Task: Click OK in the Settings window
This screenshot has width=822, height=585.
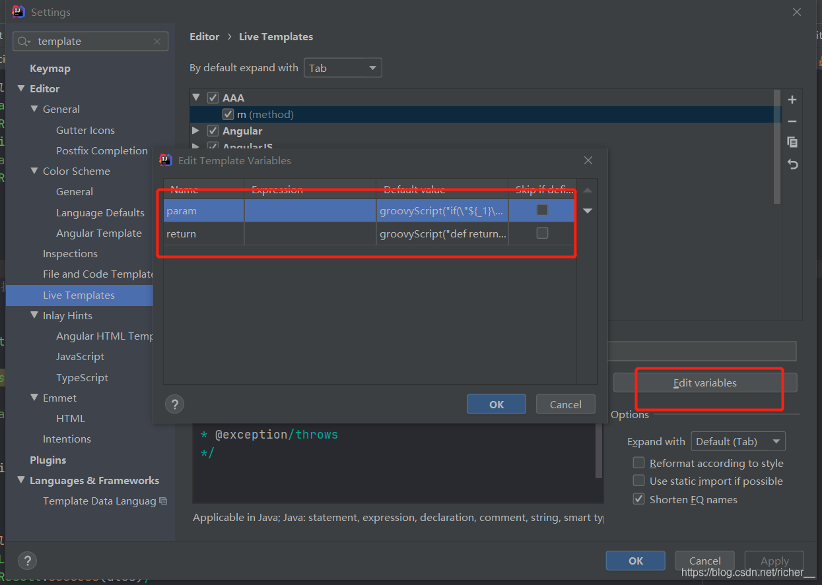Action: click(x=636, y=561)
